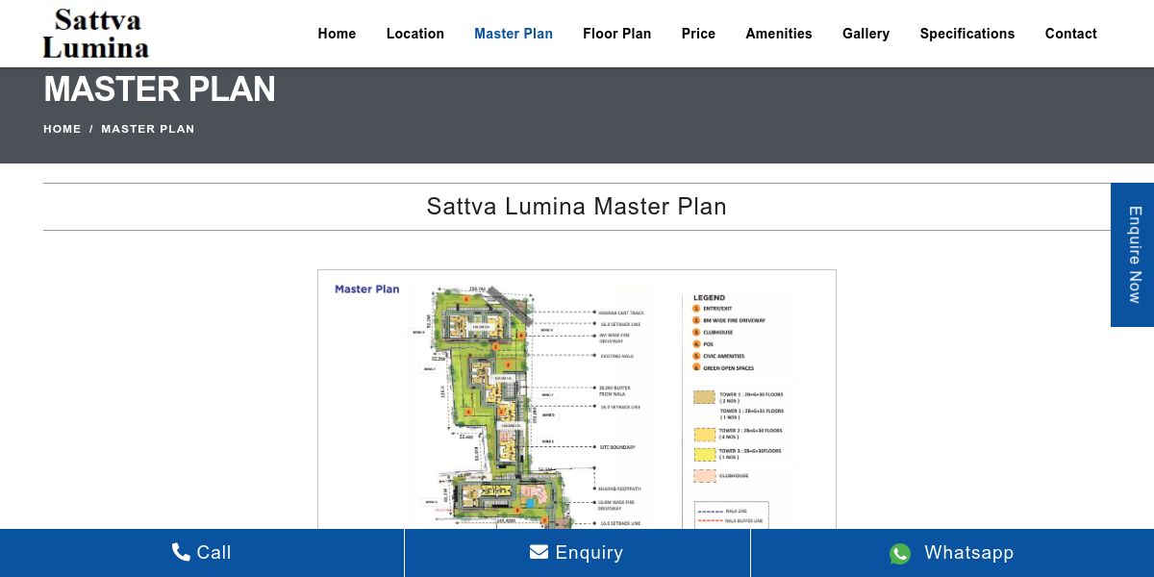The width and height of the screenshot is (1154, 577).
Task: Open the Enquire Now side tab
Action: click(1133, 255)
